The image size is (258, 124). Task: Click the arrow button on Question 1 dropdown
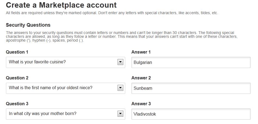coord(120,62)
